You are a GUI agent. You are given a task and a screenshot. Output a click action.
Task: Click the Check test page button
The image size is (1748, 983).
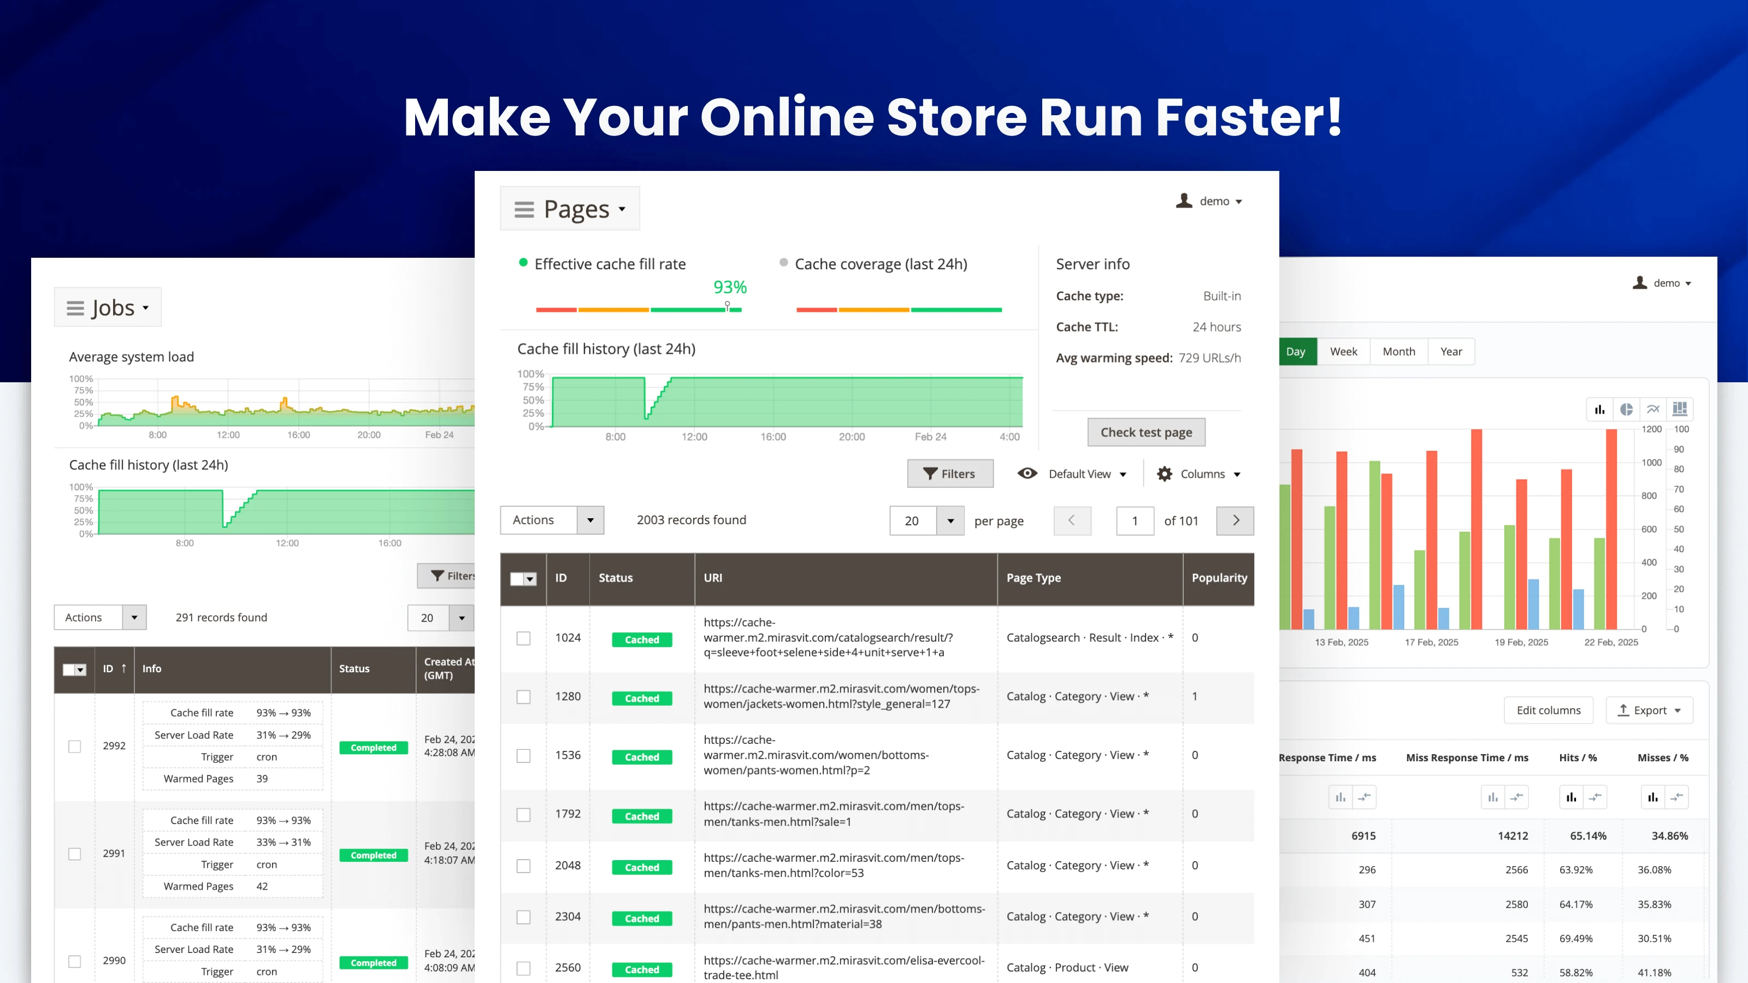(x=1146, y=432)
